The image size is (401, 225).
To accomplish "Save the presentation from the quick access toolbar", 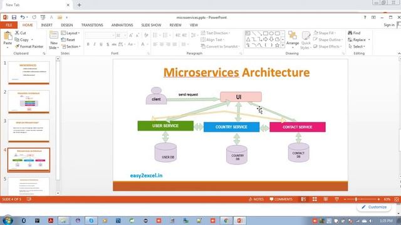I will pos(14,17).
